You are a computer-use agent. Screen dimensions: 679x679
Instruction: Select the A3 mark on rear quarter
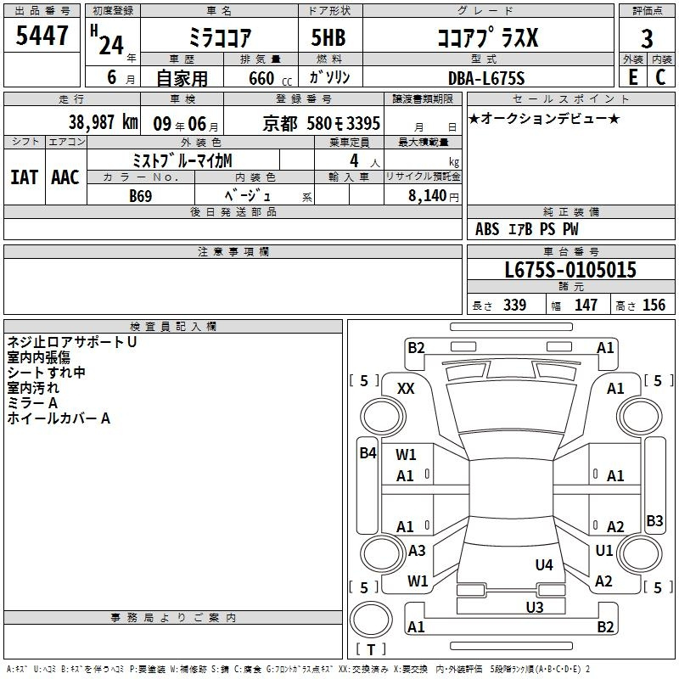coord(417,550)
